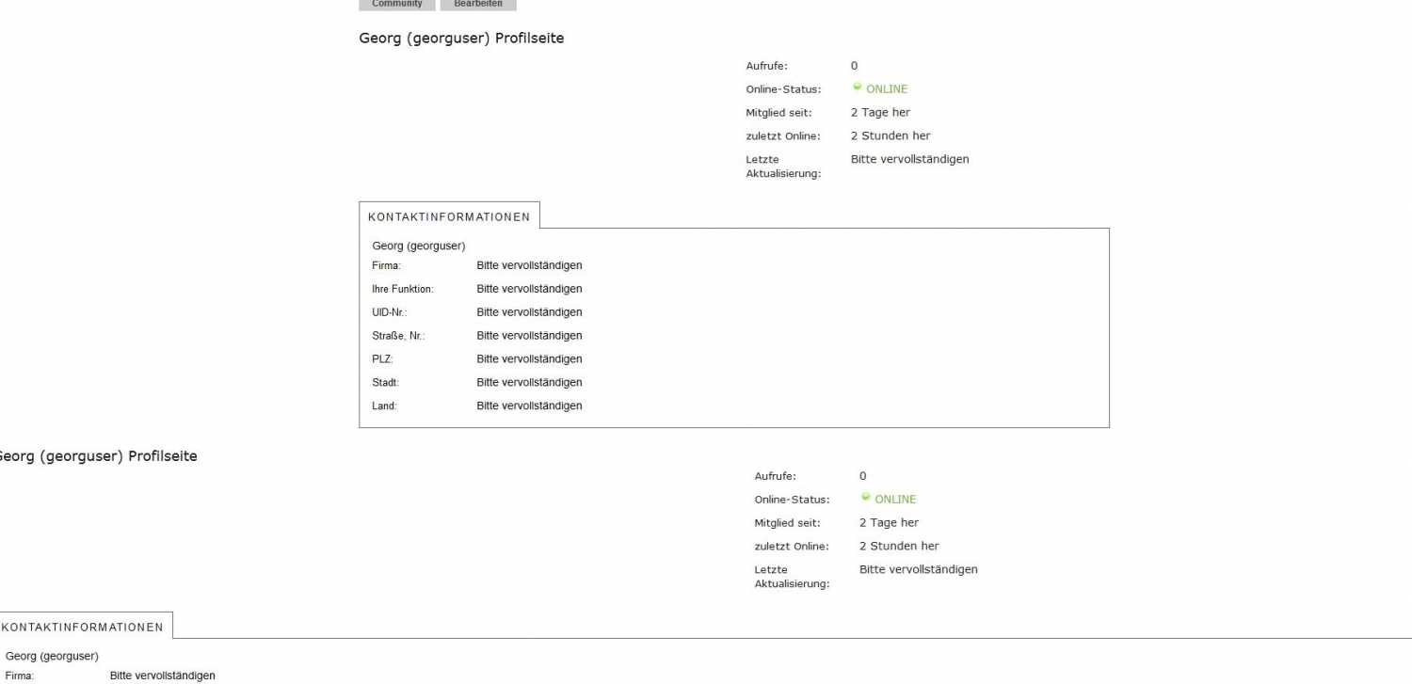
Task: Click 'Bitte vervollständigen' next to Land
Action: (x=529, y=406)
